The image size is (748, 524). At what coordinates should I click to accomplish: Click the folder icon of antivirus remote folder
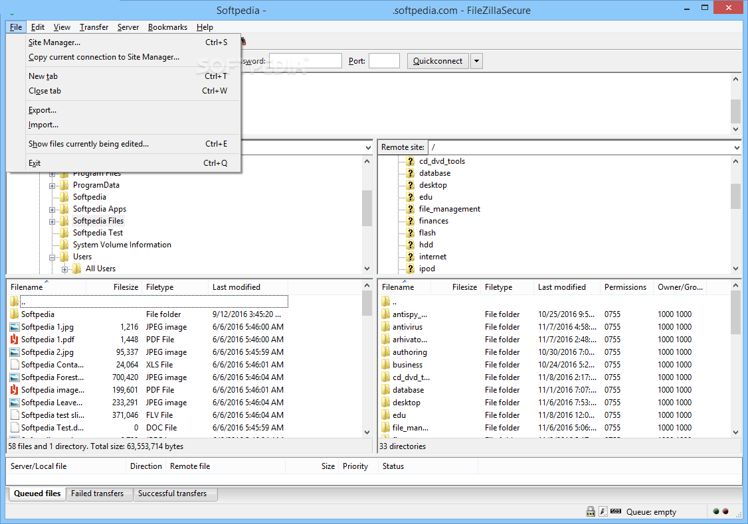(x=385, y=327)
